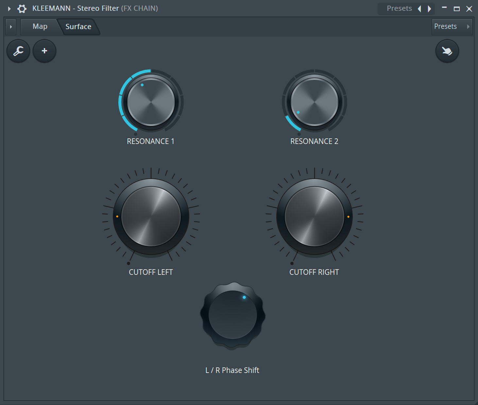478x405 pixels.
Task: Select the Surface tab
Action: pos(78,27)
